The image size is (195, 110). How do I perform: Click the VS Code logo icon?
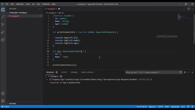(x=2, y=4)
